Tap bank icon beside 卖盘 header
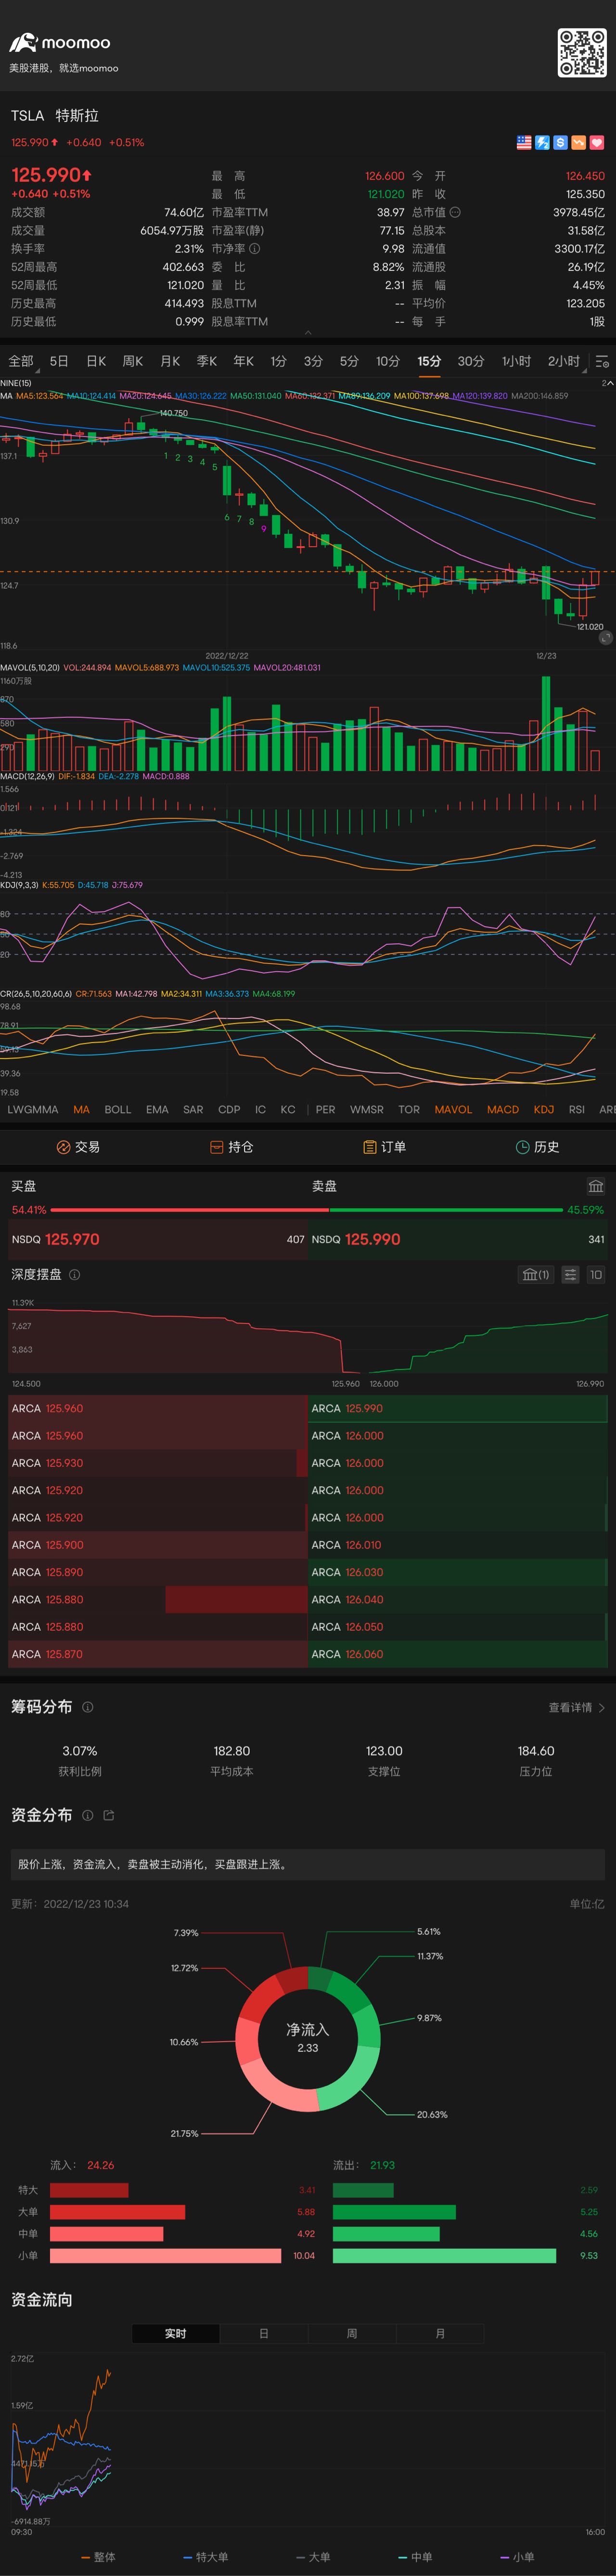The width and height of the screenshot is (616, 2576). pyautogui.click(x=596, y=1186)
